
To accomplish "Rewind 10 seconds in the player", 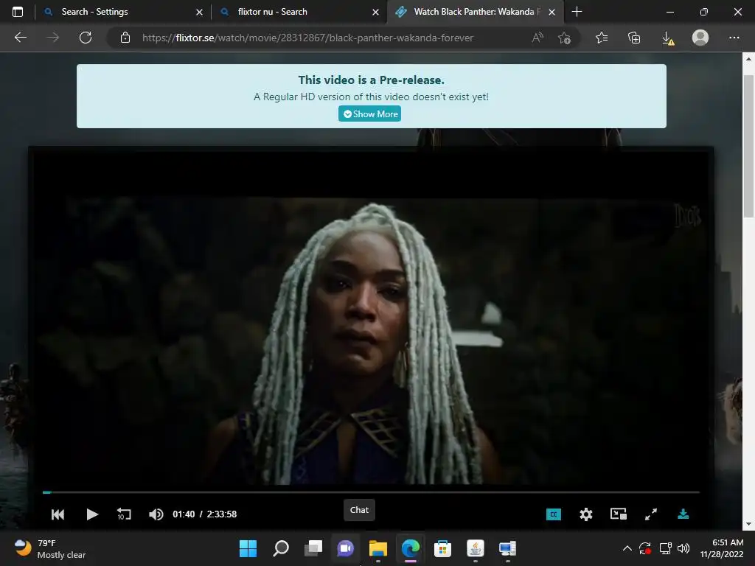I will 124,514.
